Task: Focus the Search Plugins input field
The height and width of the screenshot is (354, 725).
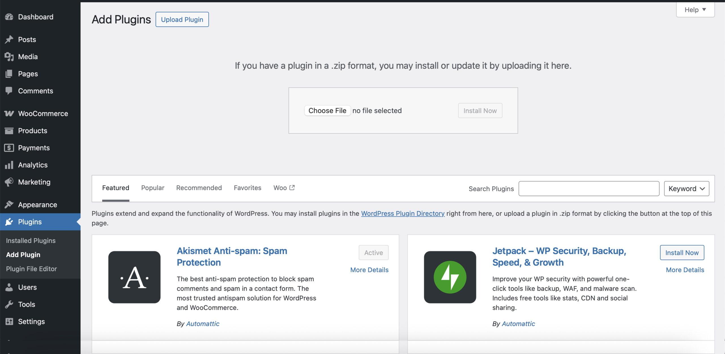Action: click(x=588, y=189)
